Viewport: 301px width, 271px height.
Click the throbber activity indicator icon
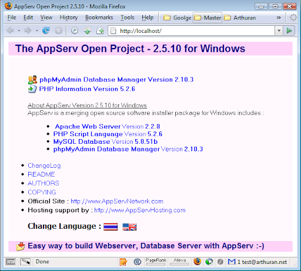(293, 18)
